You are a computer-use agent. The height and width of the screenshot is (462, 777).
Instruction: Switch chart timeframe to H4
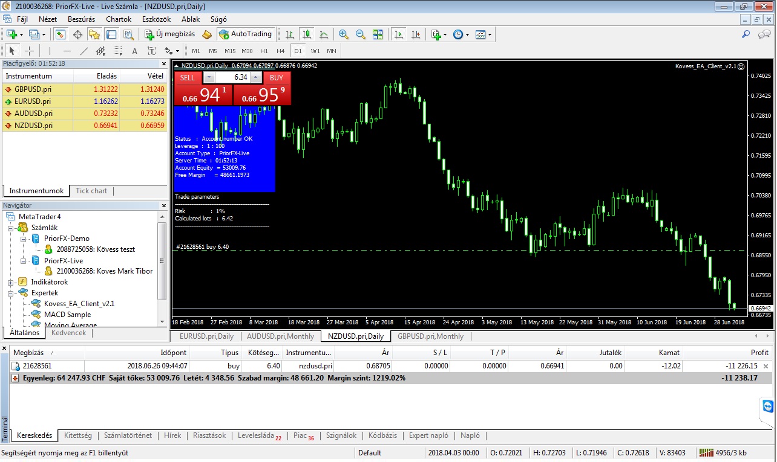280,51
